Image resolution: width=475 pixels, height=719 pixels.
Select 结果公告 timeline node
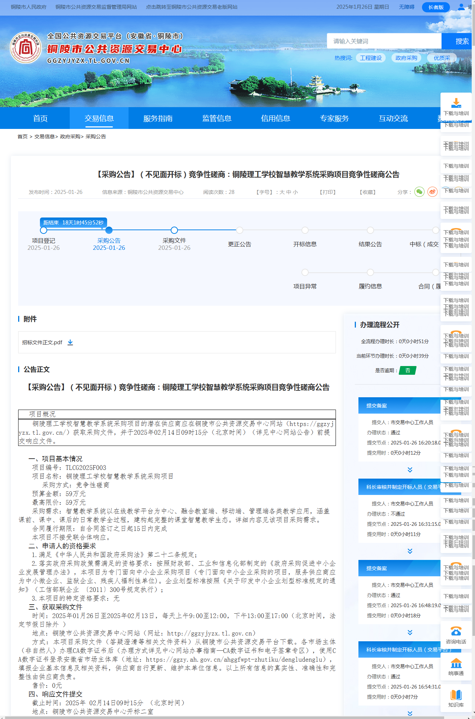click(x=370, y=230)
